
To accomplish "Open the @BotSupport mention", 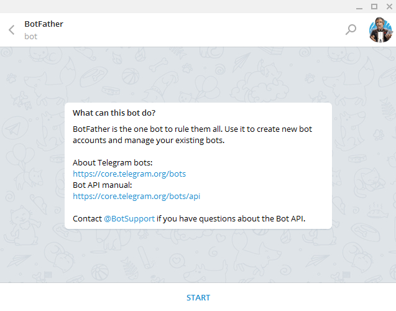I will tap(129, 218).
